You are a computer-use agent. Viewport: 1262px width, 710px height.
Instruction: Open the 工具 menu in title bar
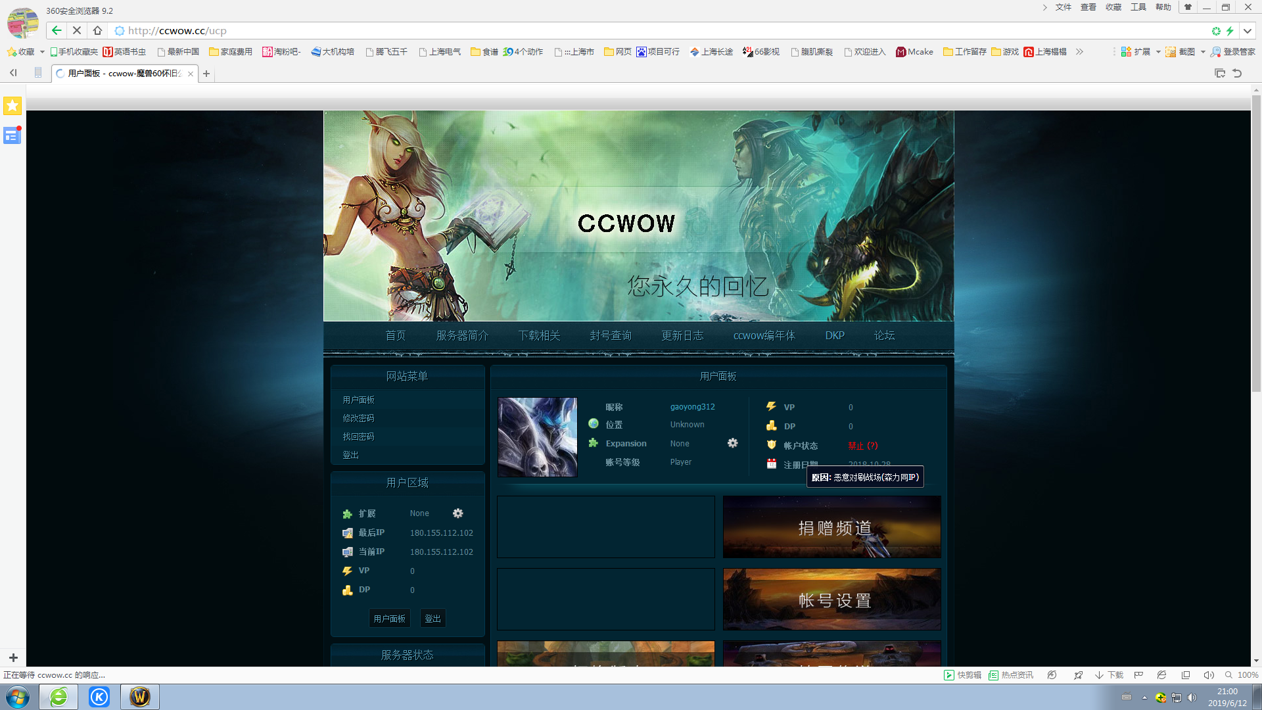[x=1138, y=7]
